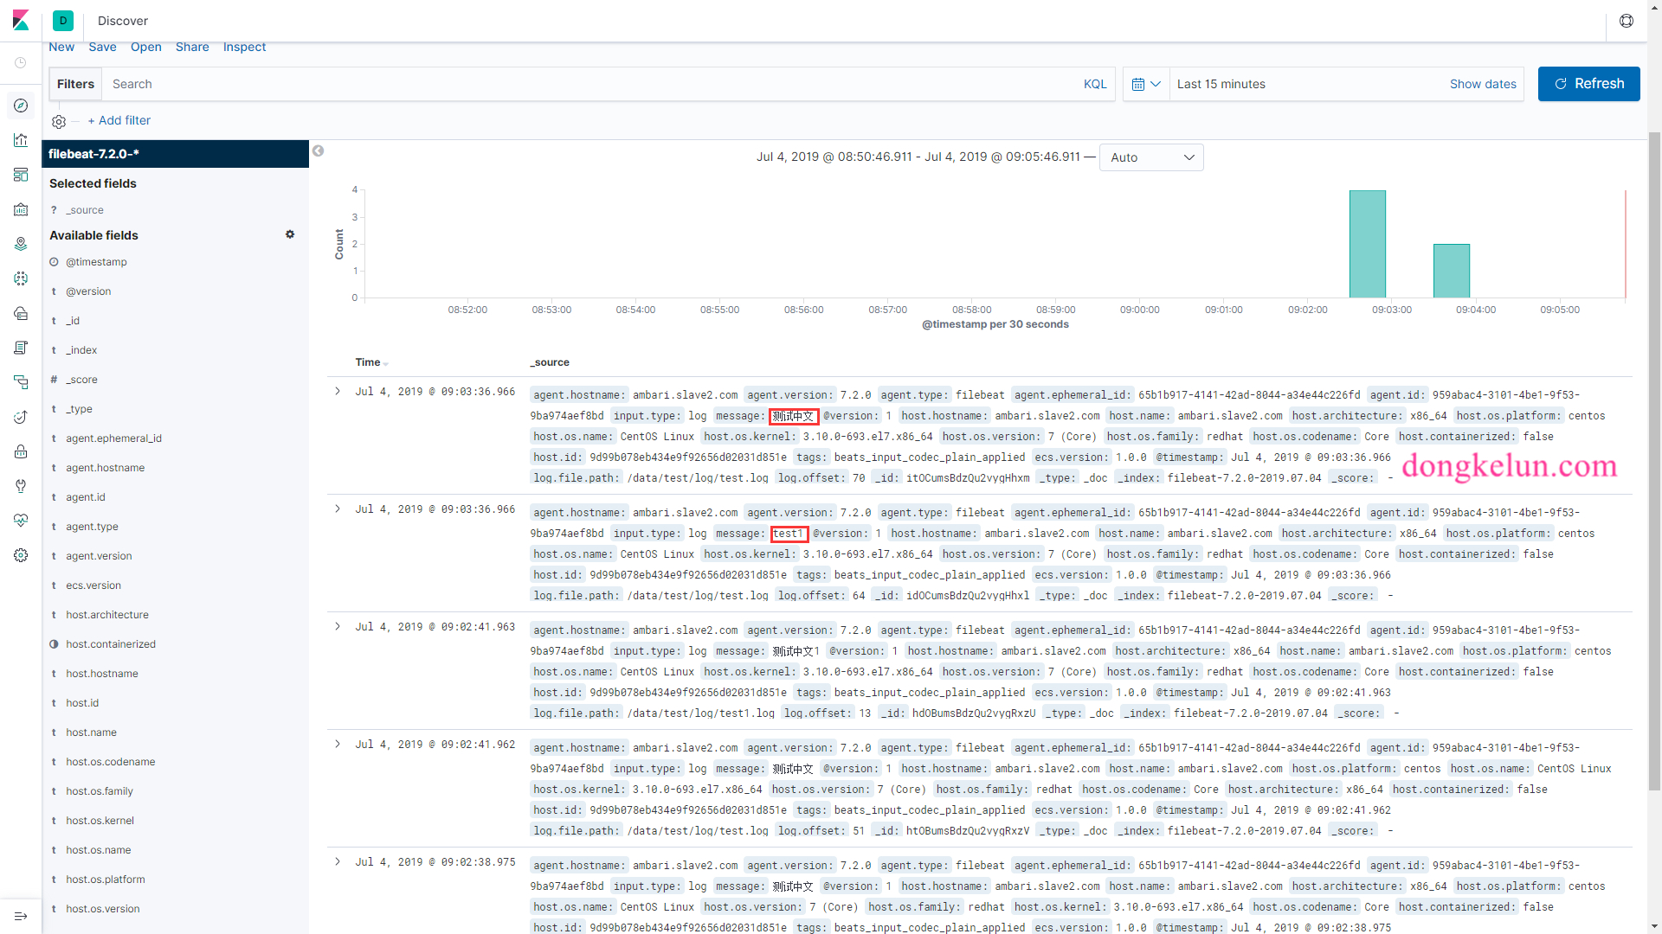
Task: Select the host.os.platform field
Action: (105, 880)
